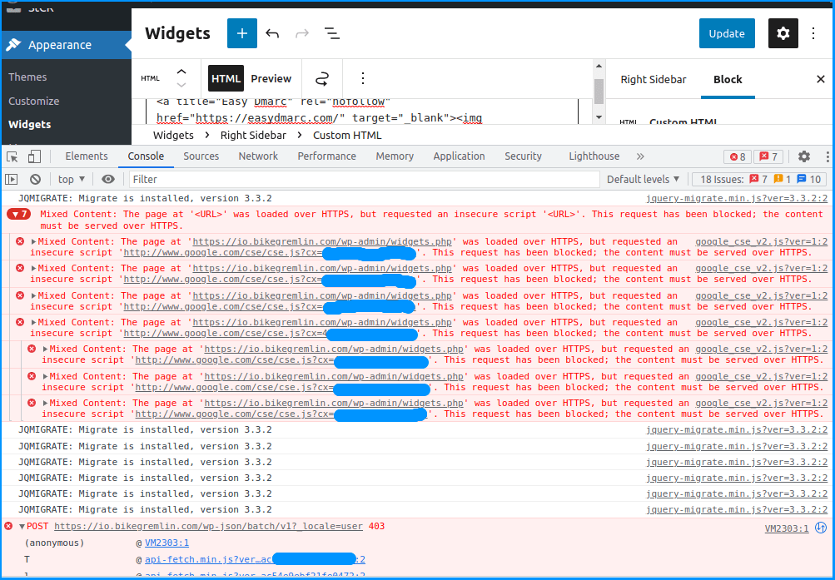This screenshot has height=580, width=835.
Task: Click the HTML block type icon
Action: [150, 78]
